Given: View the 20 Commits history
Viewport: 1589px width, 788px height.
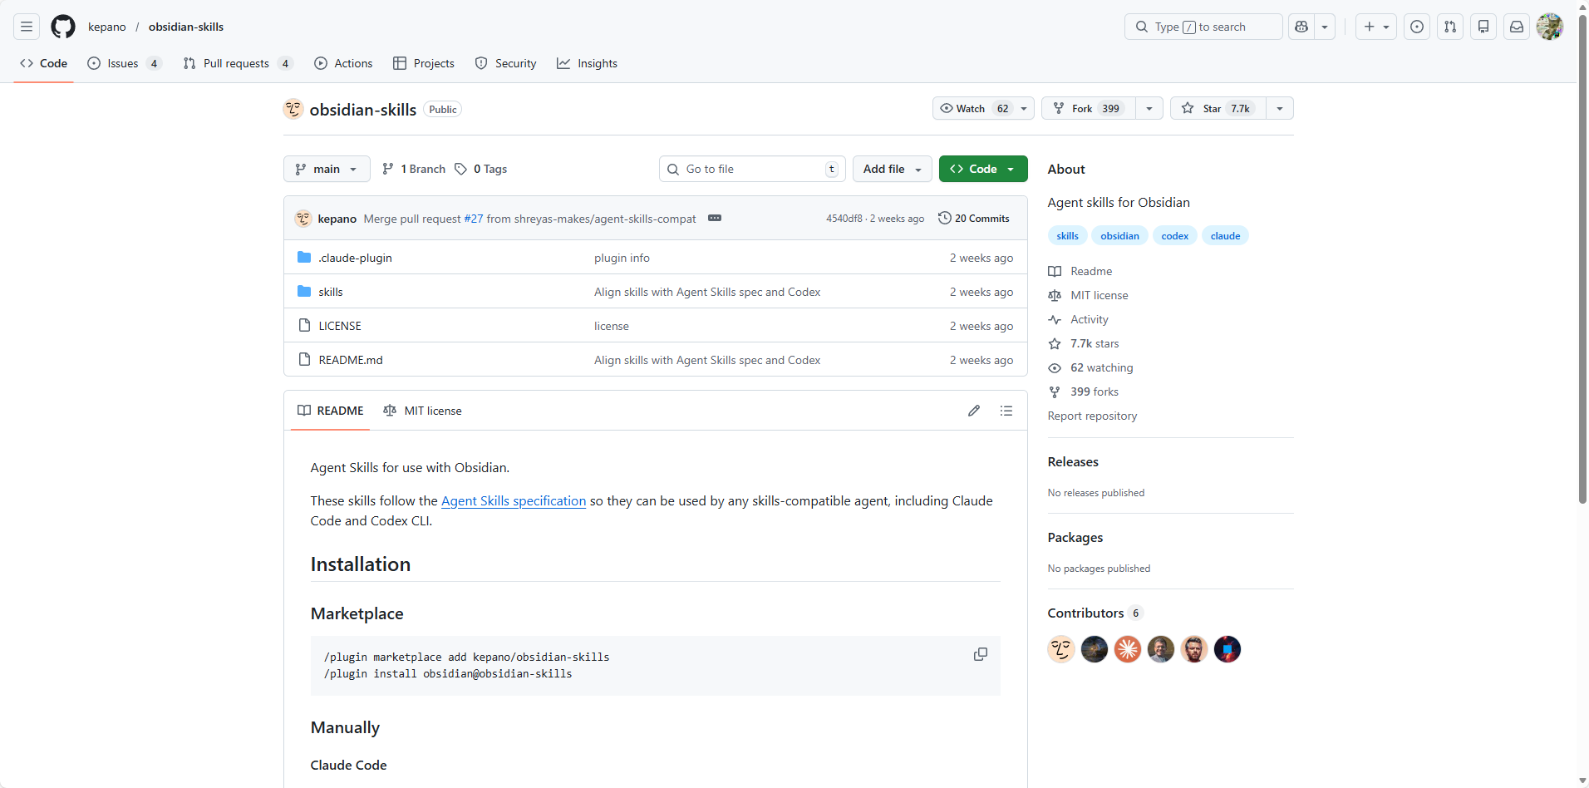Looking at the screenshot, I should coord(974,218).
